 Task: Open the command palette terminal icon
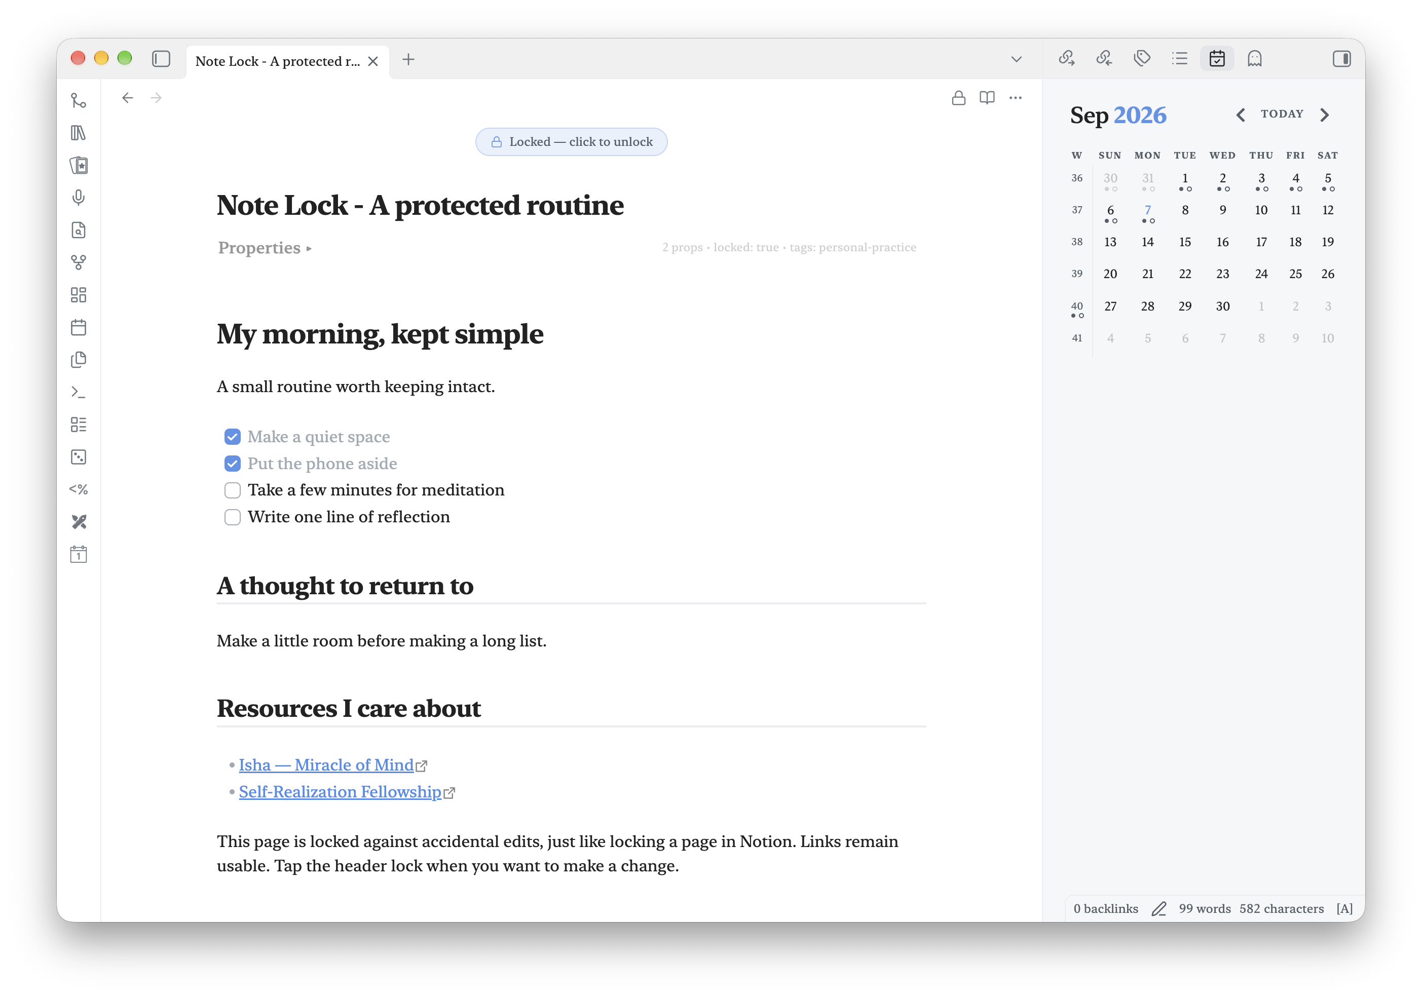[x=79, y=392]
